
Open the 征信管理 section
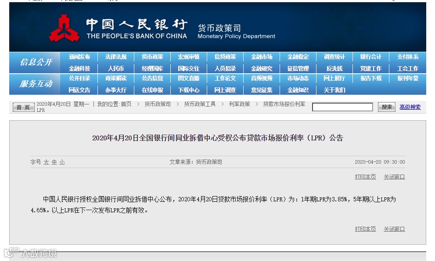[x=298, y=68]
